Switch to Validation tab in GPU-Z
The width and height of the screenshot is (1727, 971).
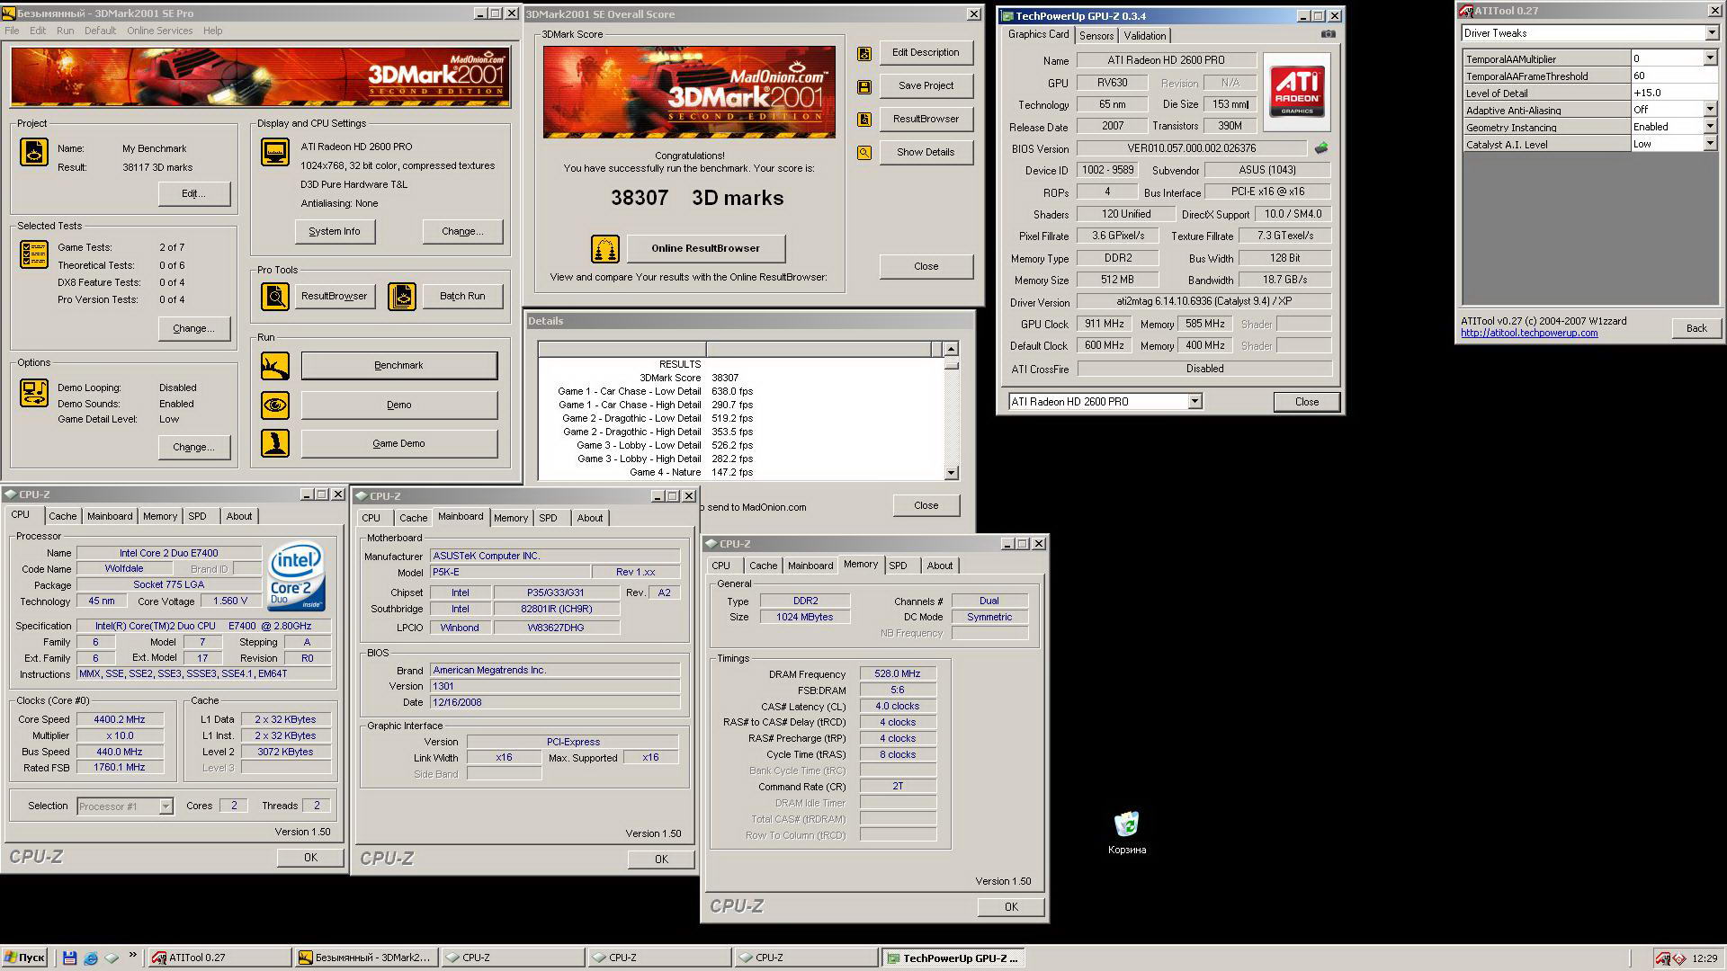pyautogui.click(x=1144, y=36)
